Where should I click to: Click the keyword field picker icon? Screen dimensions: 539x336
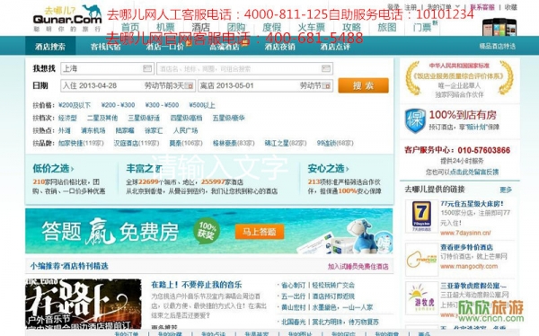coord(326,68)
